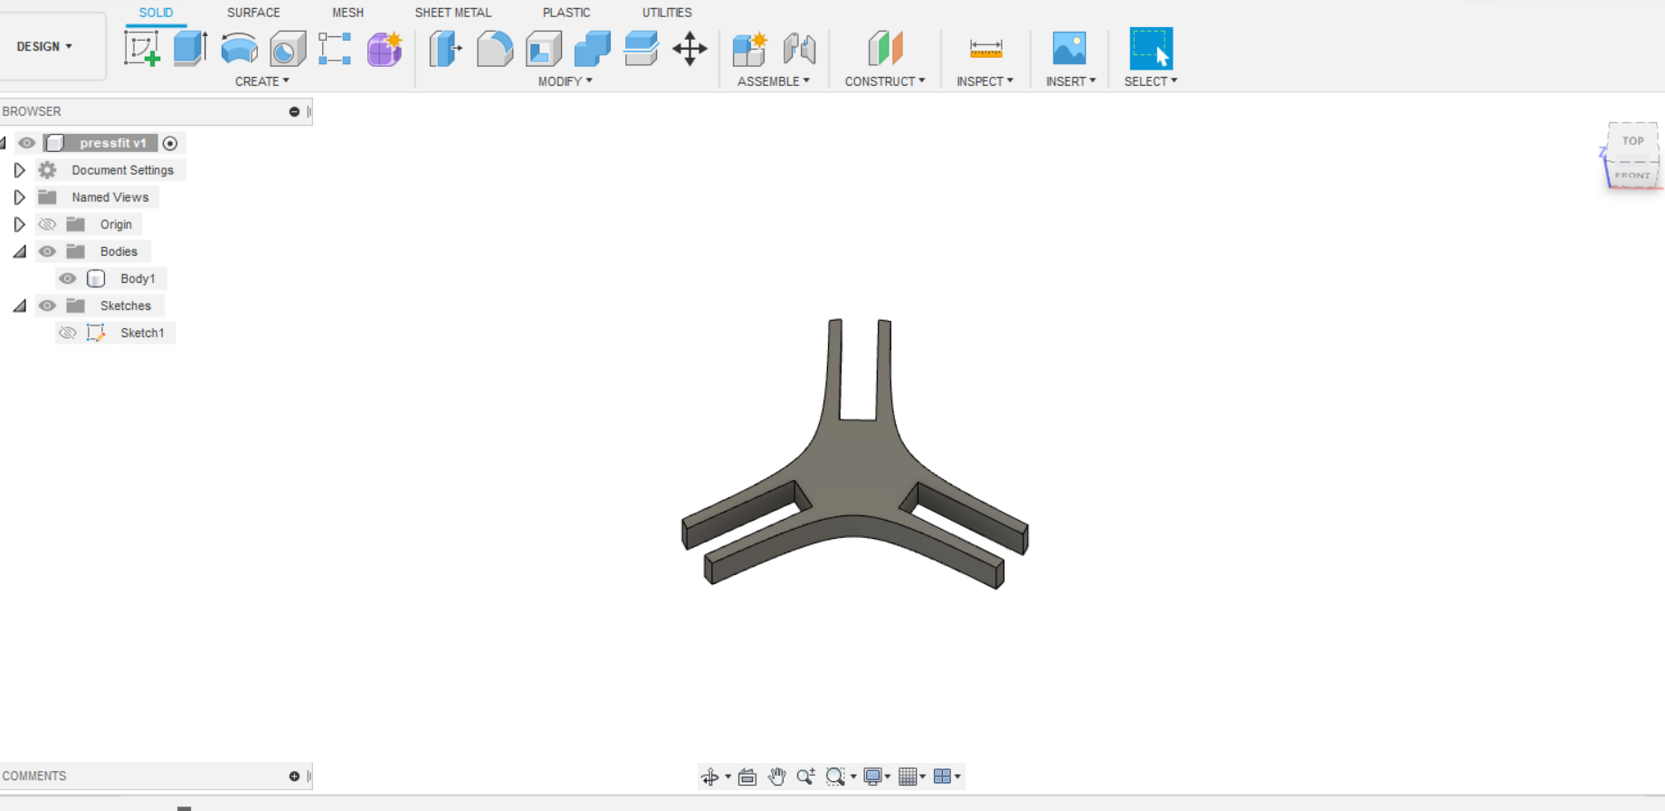The width and height of the screenshot is (1665, 811).
Task: Open the INSPECT dropdown menu
Action: point(985,81)
